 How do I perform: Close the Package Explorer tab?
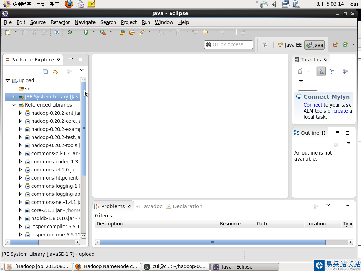(59, 60)
